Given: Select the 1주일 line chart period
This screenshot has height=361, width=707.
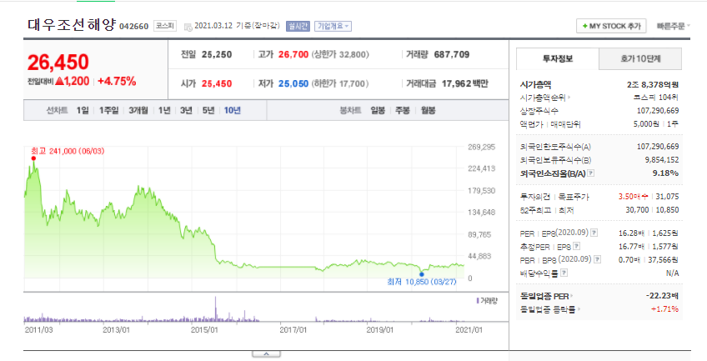Looking at the screenshot, I should point(108,110).
